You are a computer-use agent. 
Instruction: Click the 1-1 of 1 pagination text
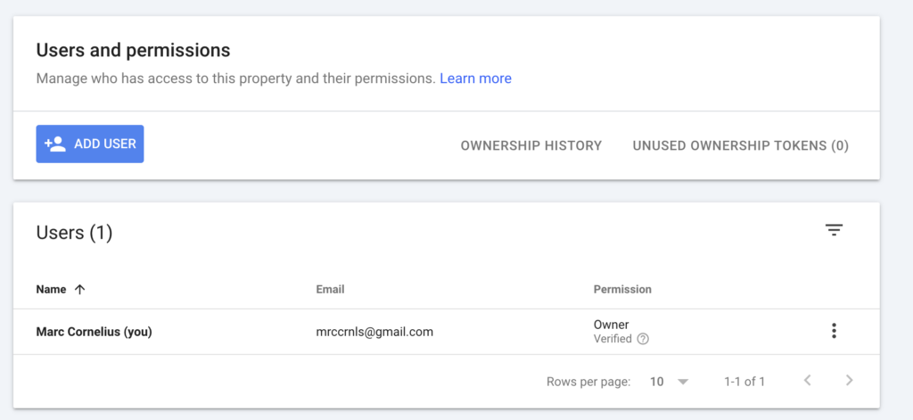[x=744, y=382]
